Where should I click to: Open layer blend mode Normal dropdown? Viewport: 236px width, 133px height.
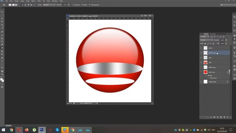(x=206, y=40)
